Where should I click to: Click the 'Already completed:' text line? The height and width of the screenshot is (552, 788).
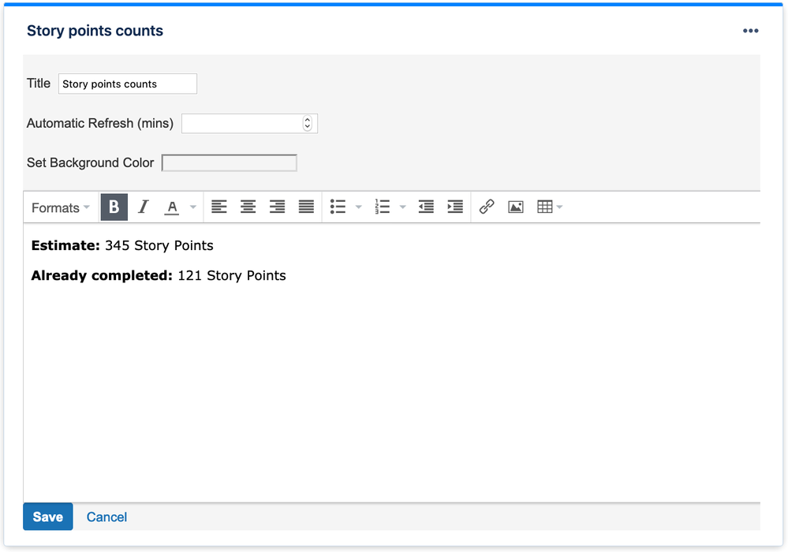point(159,276)
